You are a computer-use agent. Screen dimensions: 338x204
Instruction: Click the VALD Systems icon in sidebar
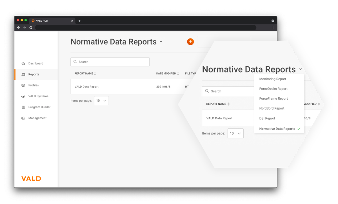(x=23, y=96)
